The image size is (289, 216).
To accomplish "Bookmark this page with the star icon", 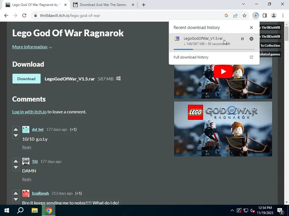I will [x=244, y=16].
